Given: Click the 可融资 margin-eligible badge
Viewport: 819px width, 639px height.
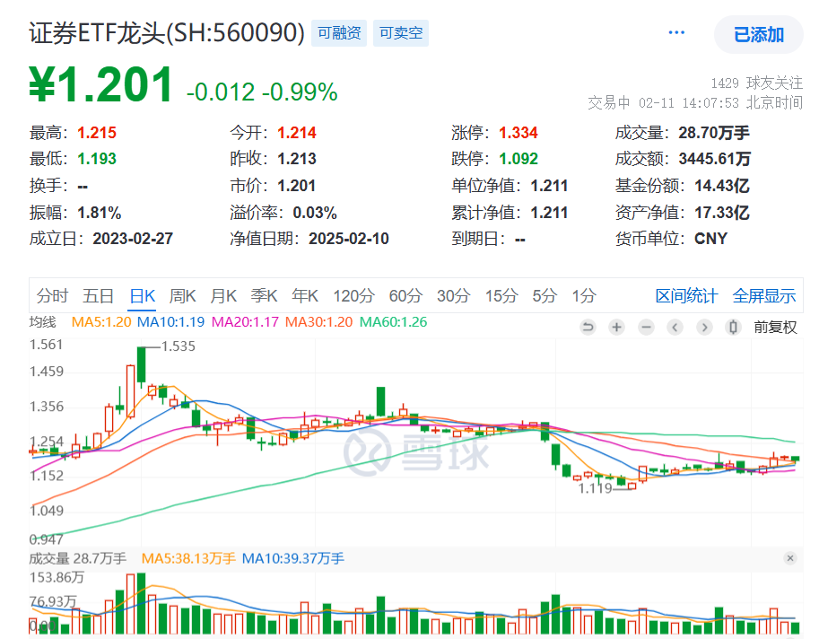Looking at the screenshot, I should (x=339, y=31).
